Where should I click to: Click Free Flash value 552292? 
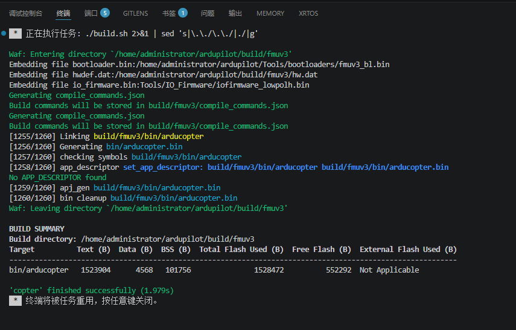click(339, 270)
